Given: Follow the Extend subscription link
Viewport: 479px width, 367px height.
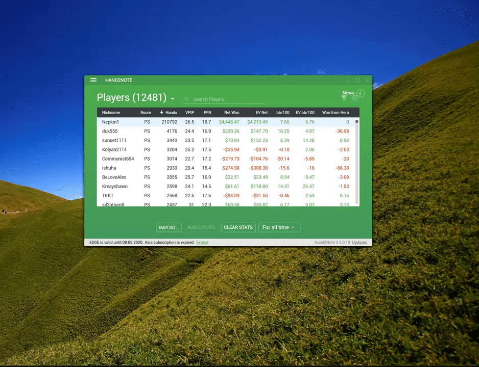Looking at the screenshot, I should pyautogui.click(x=202, y=242).
